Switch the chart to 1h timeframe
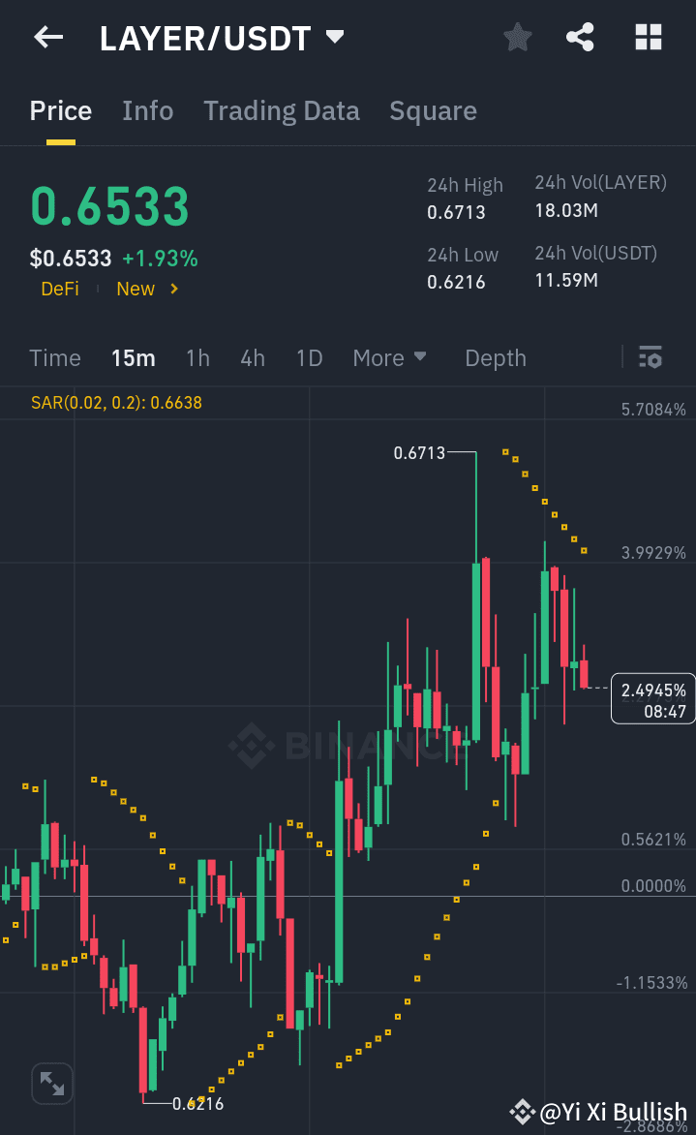This screenshot has height=1135, width=696. 197,357
